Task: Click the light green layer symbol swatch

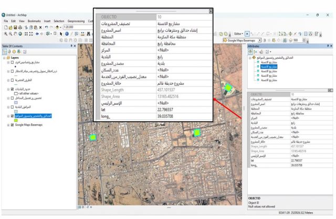Action: (16, 121)
